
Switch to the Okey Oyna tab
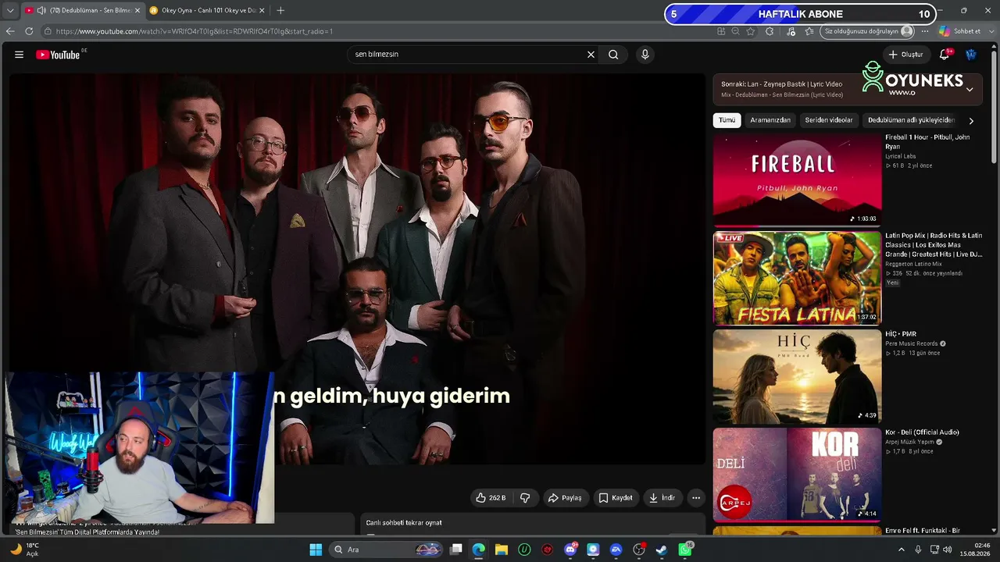(x=207, y=11)
